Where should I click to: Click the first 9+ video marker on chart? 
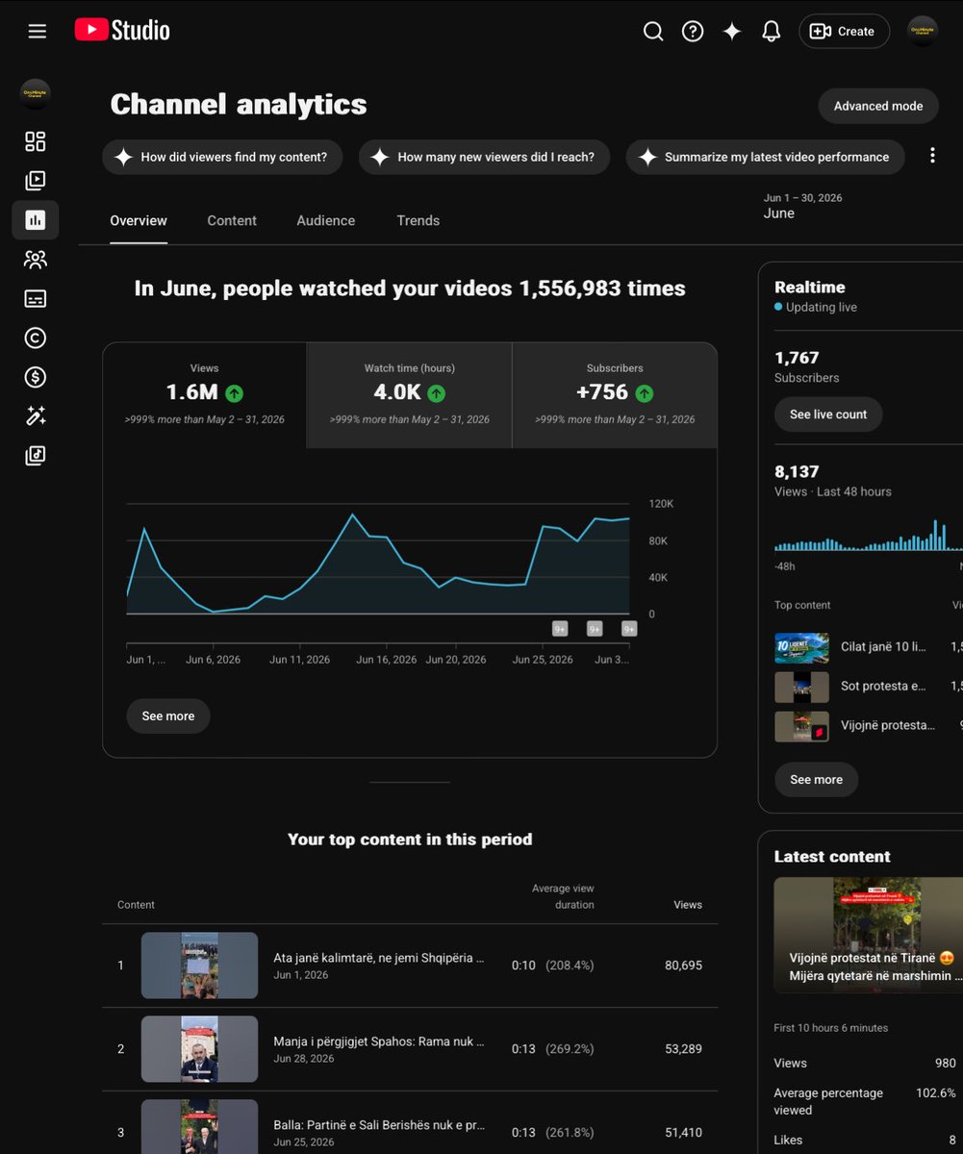tap(560, 629)
